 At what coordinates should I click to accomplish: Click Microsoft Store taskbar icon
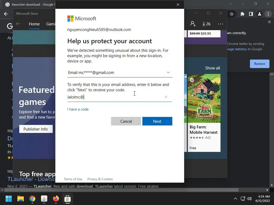pyautogui.click(x=68, y=199)
